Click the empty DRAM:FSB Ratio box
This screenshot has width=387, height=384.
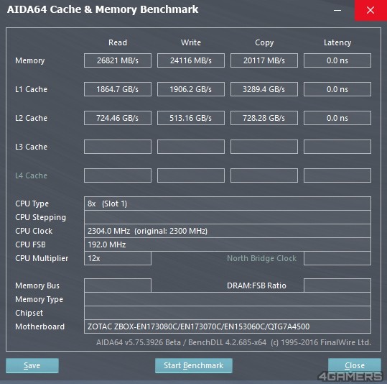[x=337, y=285]
